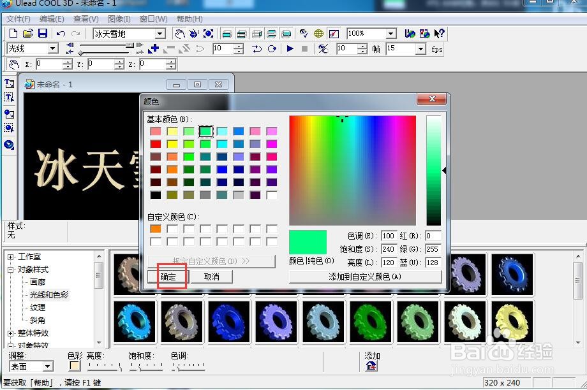Select the Move object hand tool
The width and height of the screenshot is (587, 390).
[180, 34]
